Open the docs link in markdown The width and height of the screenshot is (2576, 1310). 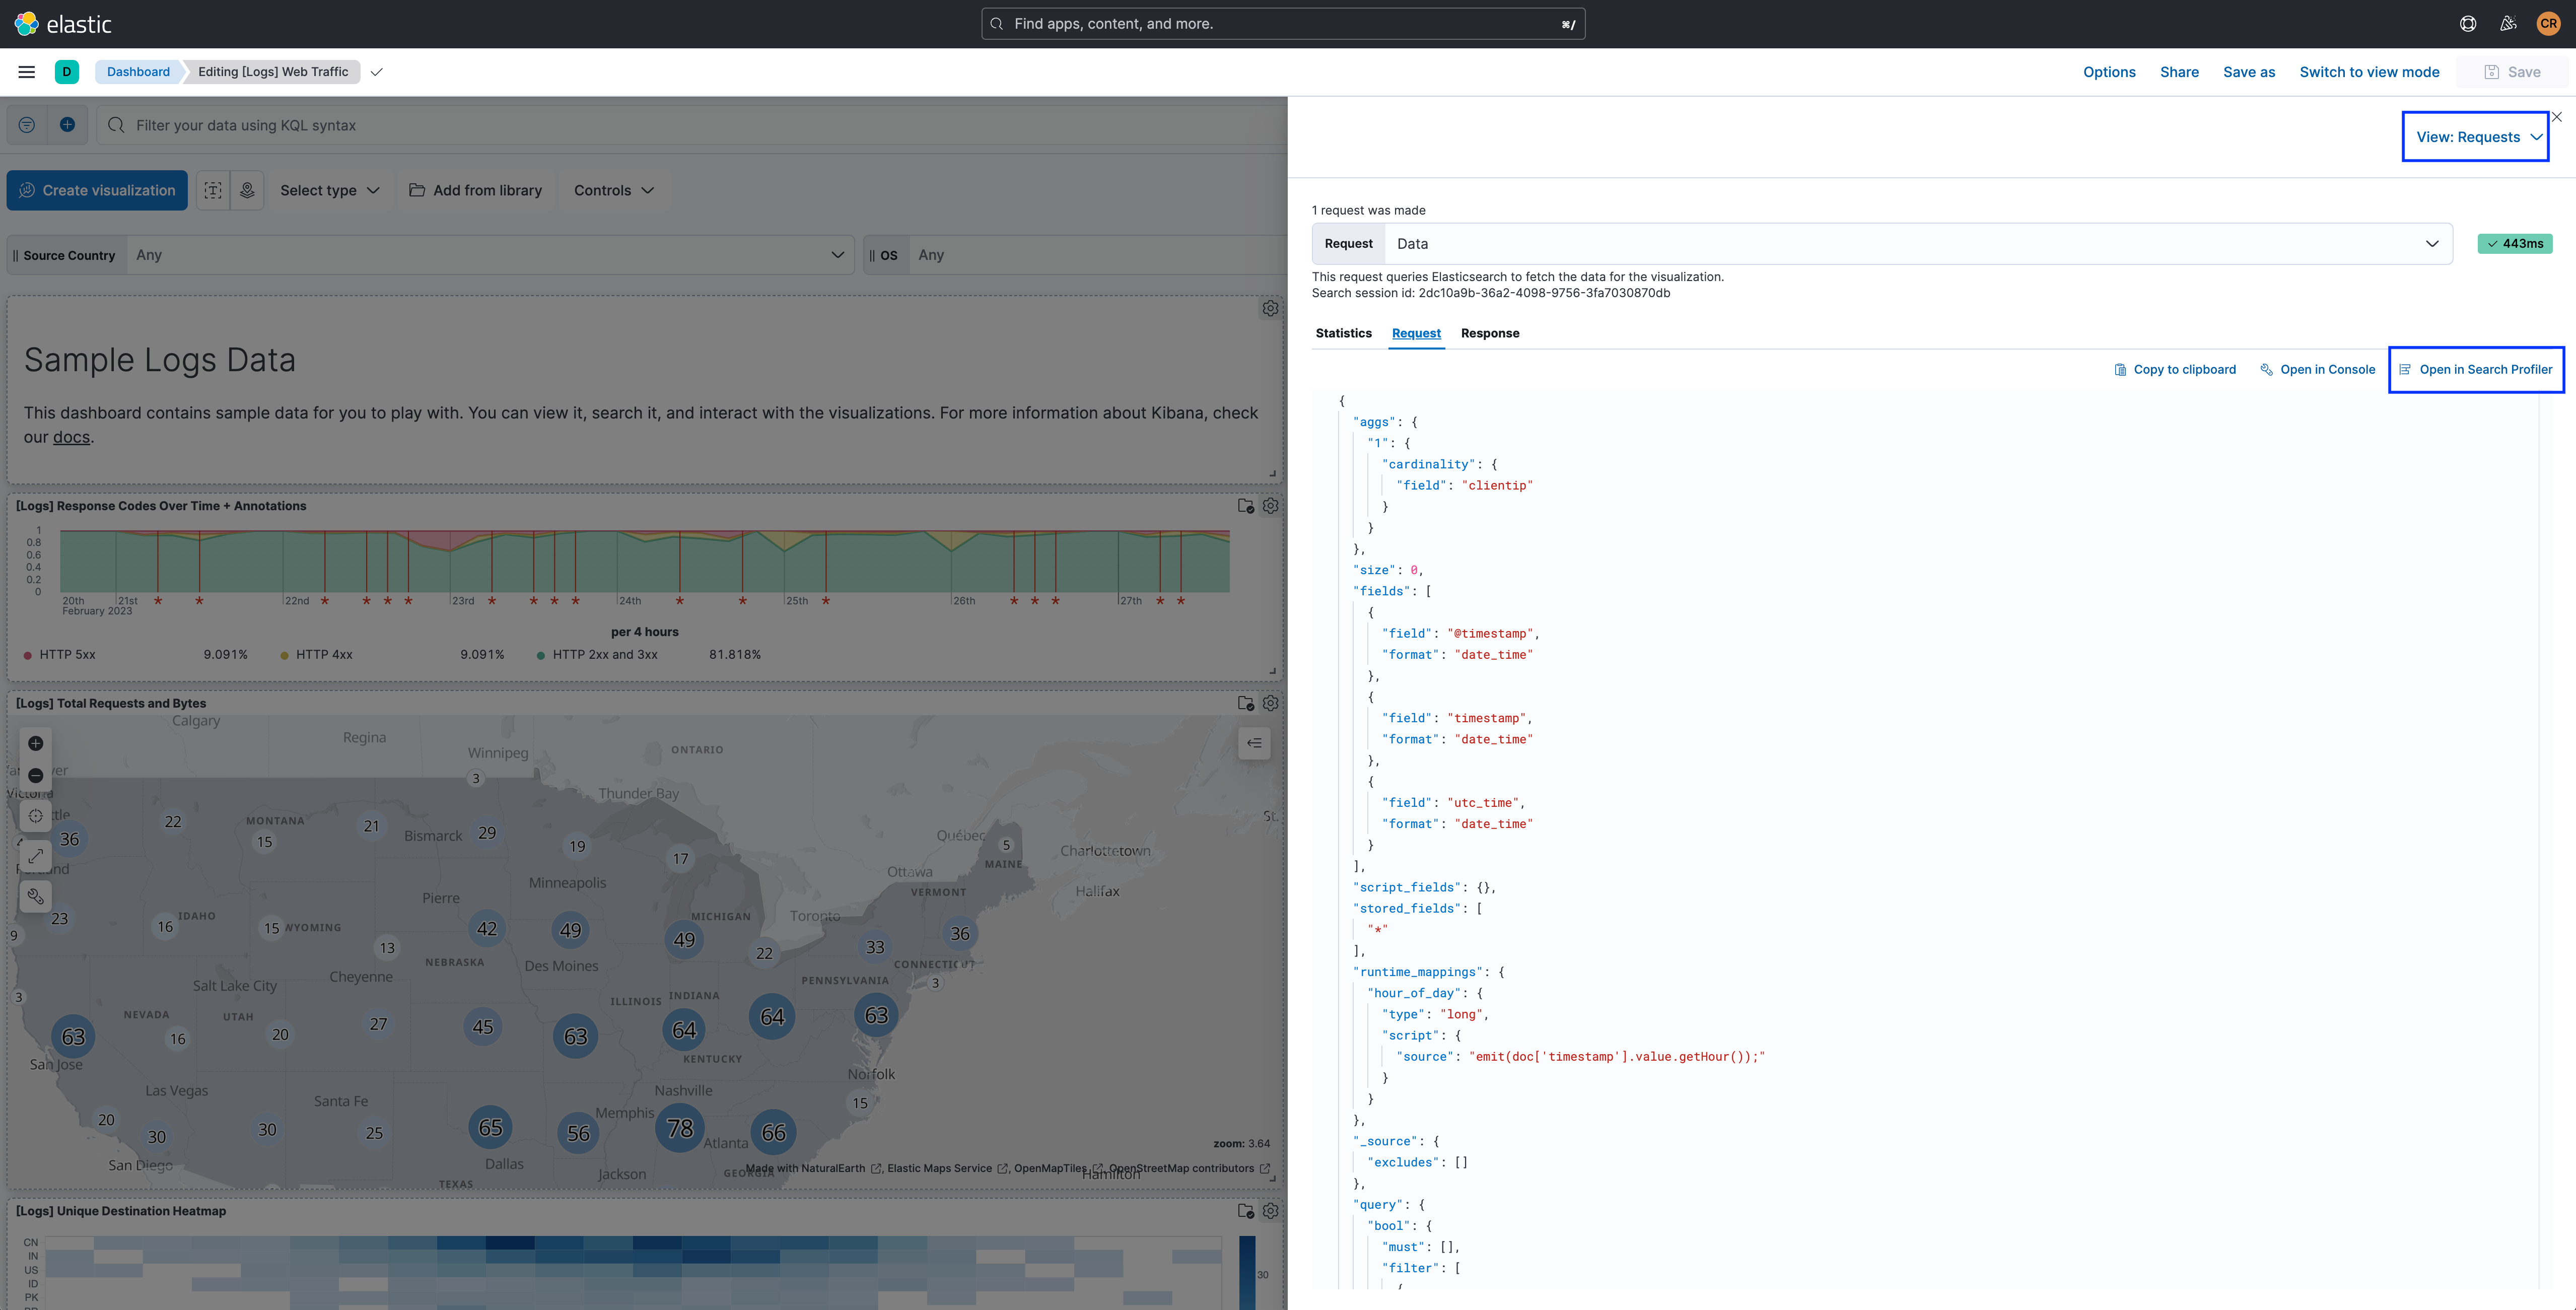pos(71,437)
